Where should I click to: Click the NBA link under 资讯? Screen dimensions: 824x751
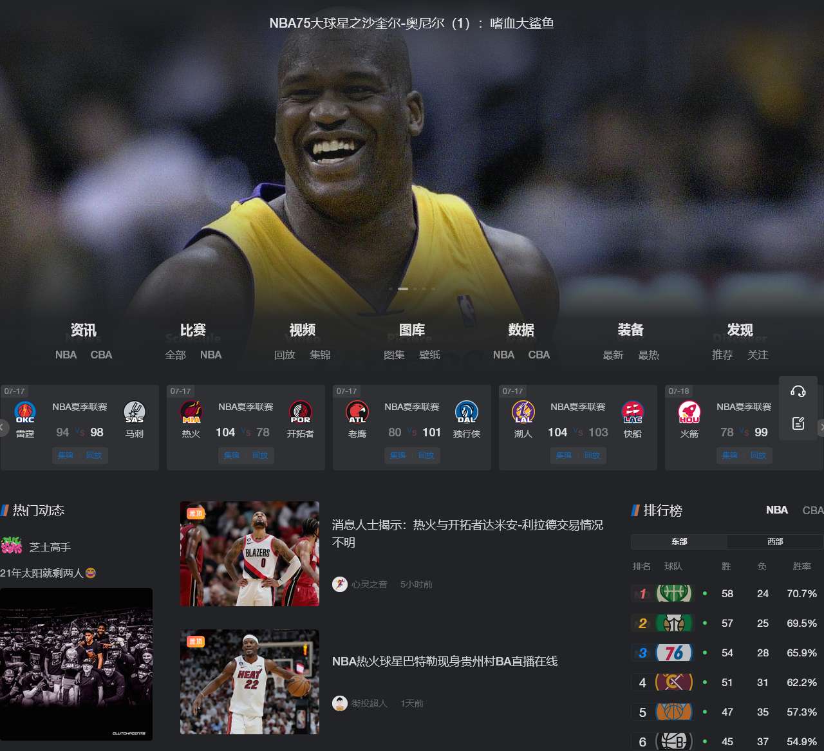click(66, 355)
